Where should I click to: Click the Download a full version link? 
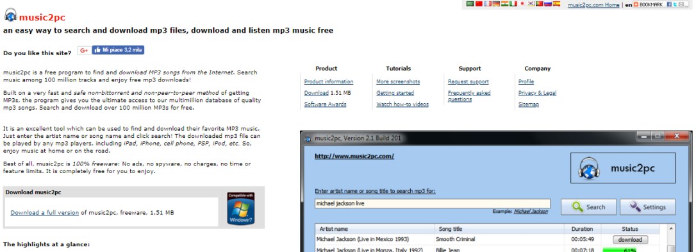tap(44, 212)
